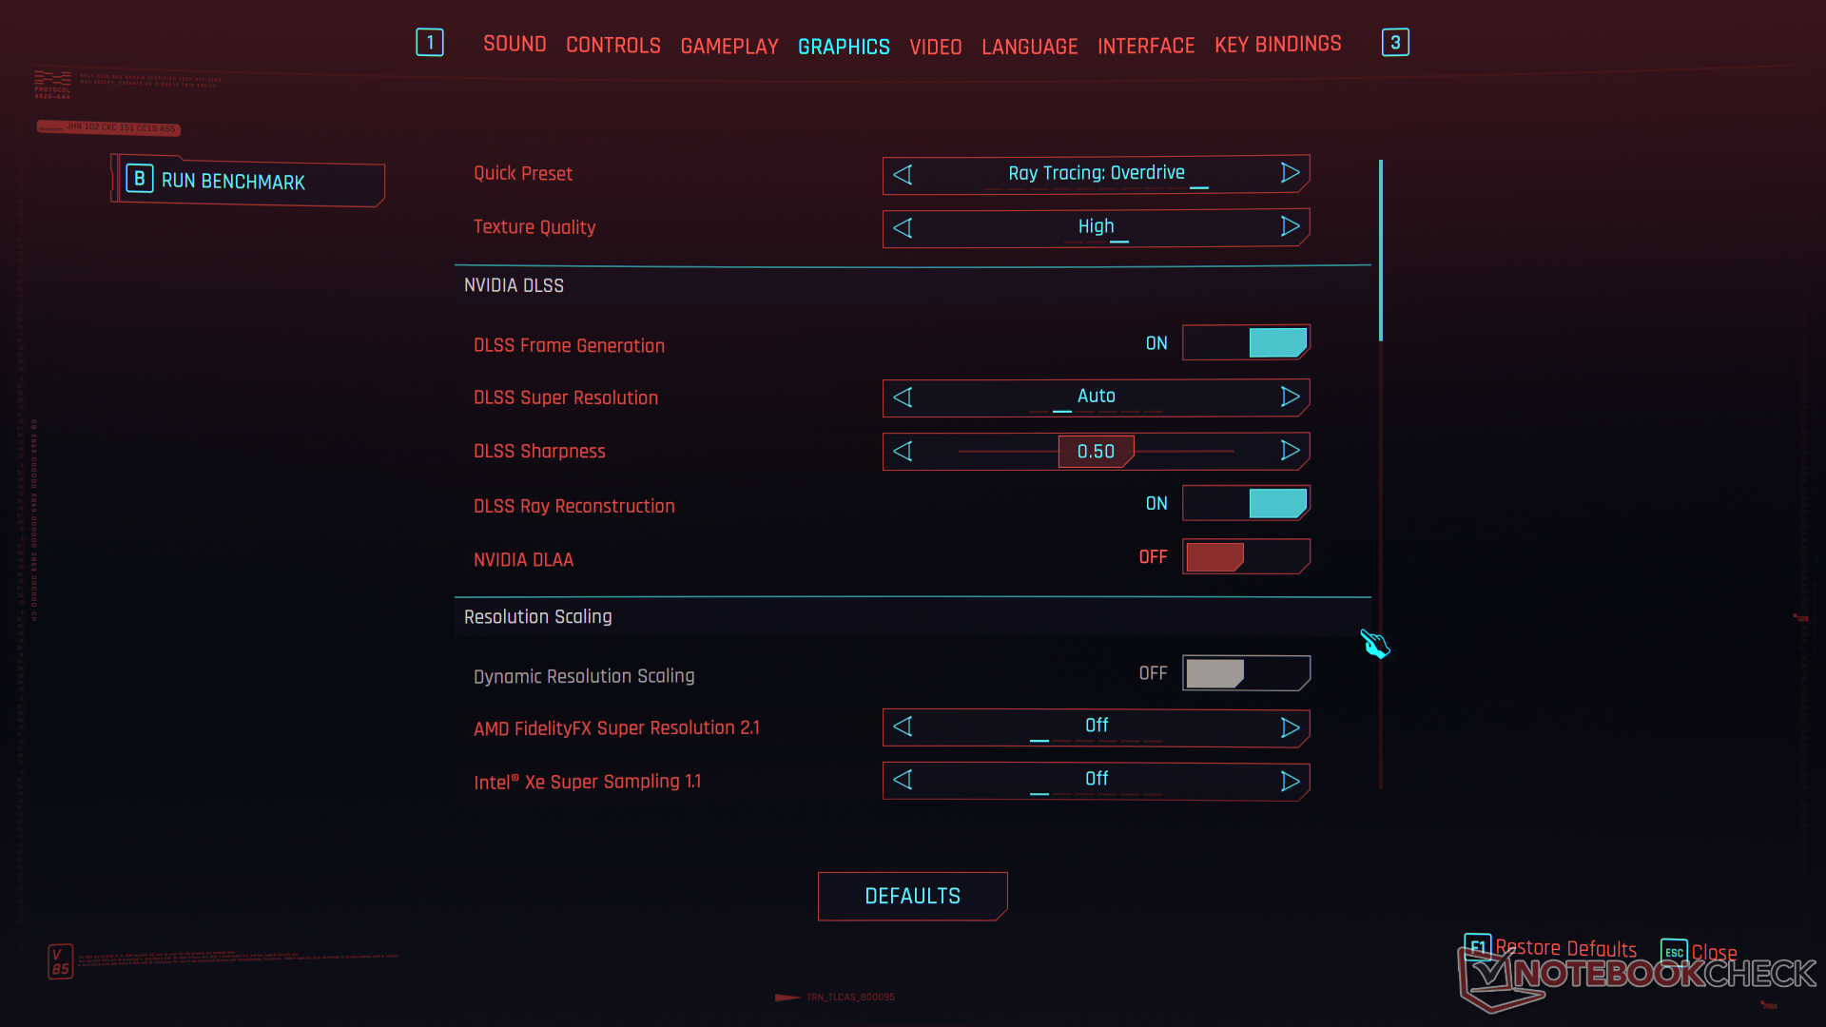Click the left arrow icon for Intel Xe Super Sampling 1.1
The height and width of the screenshot is (1027, 1826).
coord(902,780)
